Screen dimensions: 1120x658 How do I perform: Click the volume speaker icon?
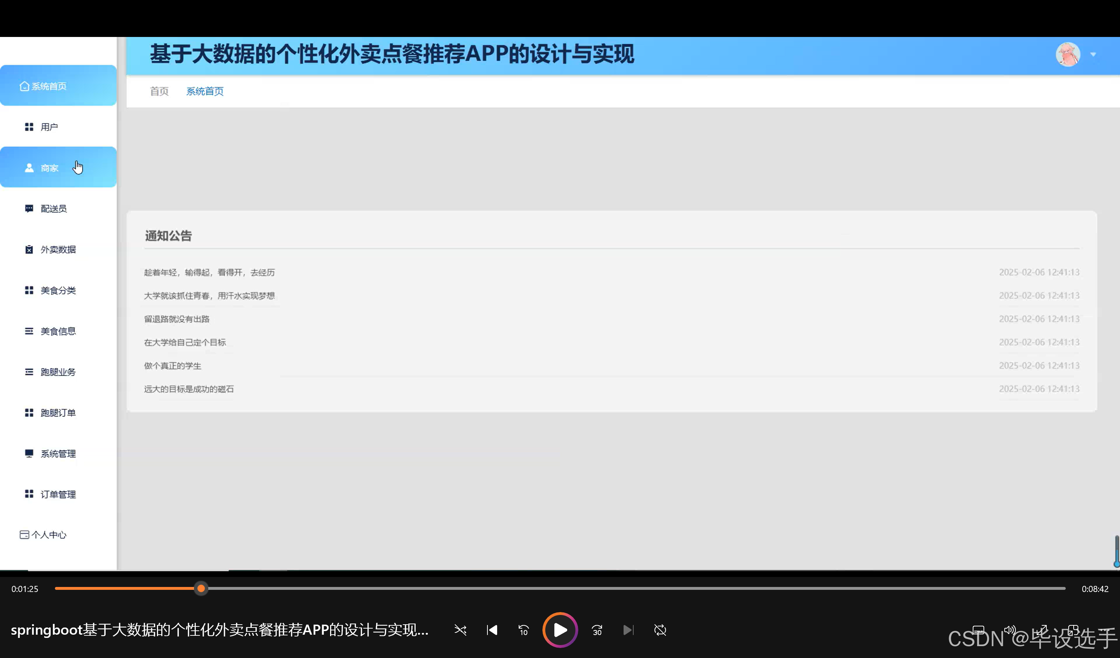coord(1010,630)
